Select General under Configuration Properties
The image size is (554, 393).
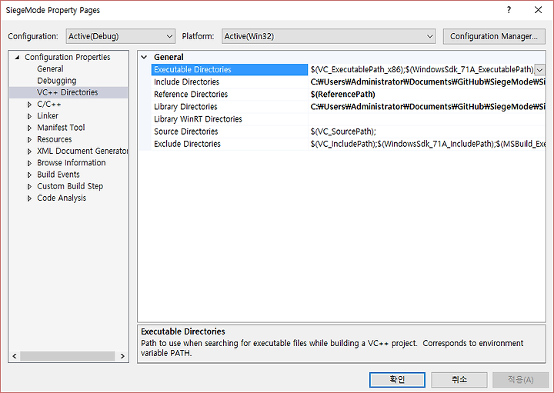pos(50,69)
